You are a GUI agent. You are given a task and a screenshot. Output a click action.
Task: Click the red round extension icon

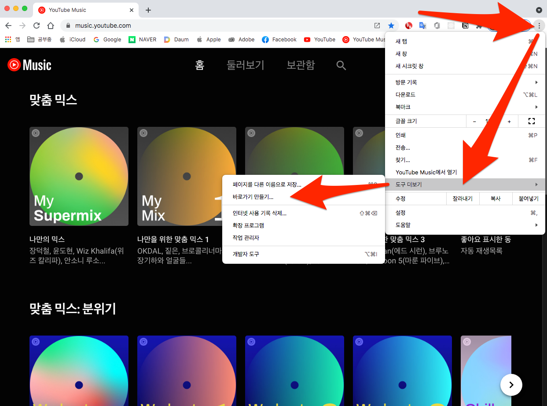point(409,26)
